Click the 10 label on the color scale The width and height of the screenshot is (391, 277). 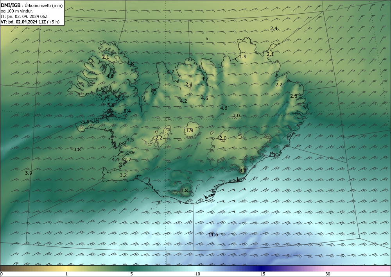[197, 274]
